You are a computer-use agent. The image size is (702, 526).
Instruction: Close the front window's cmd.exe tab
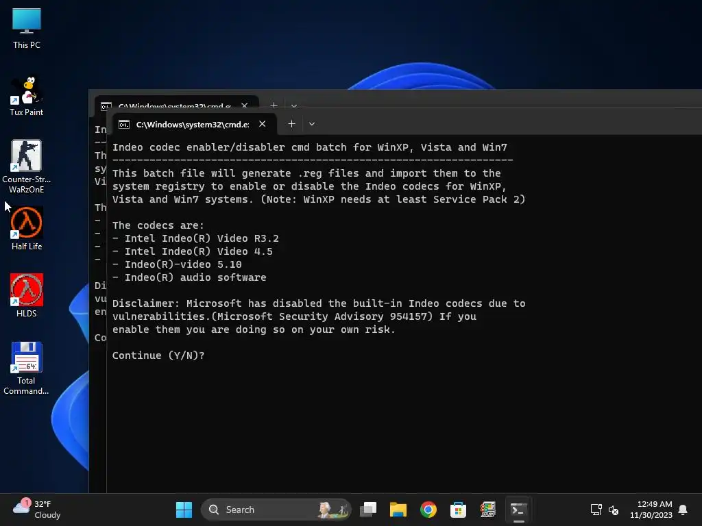coord(263,124)
